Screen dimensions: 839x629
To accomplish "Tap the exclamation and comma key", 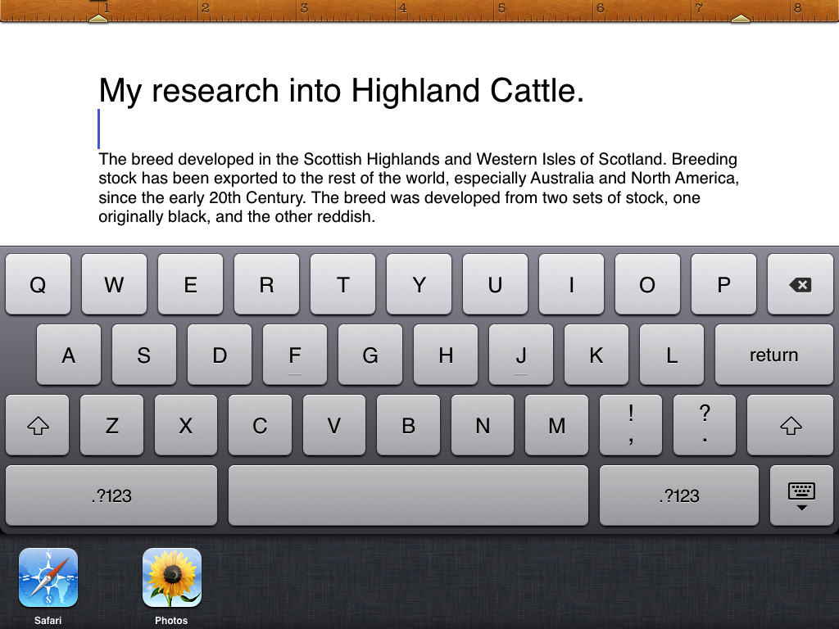I will (x=630, y=425).
